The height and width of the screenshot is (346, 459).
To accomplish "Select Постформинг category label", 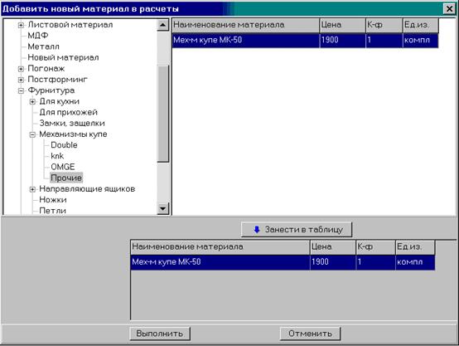I will coord(57,79).
